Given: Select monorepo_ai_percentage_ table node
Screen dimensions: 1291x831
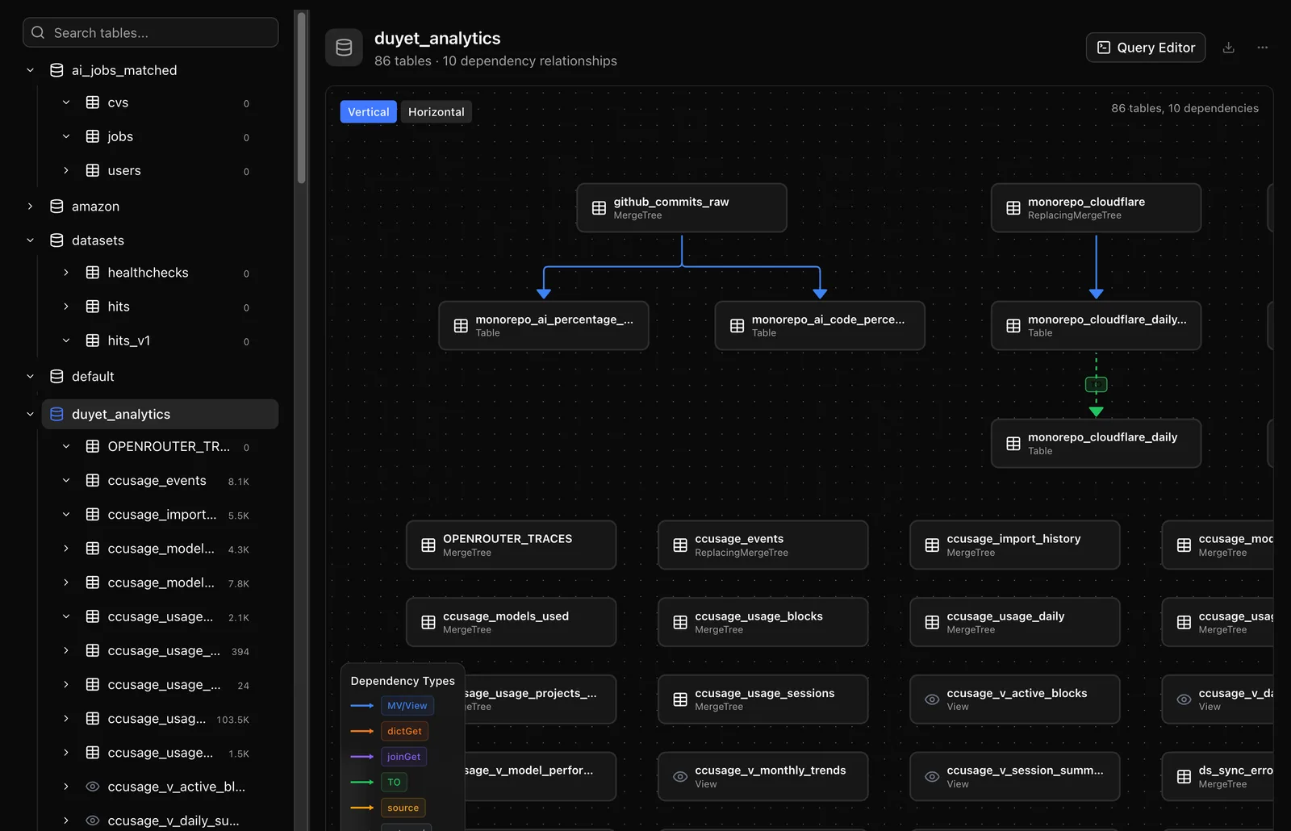Looking at the screenshot, I should click(544, 326).
